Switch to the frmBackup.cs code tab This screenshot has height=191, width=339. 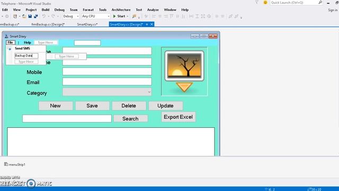10,24
